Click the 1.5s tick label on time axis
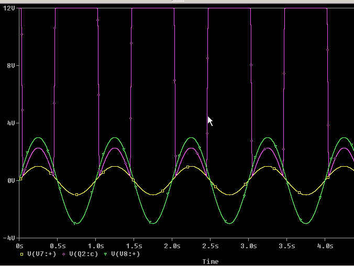This screenshot has width=354, height=266. pos(134,245)
